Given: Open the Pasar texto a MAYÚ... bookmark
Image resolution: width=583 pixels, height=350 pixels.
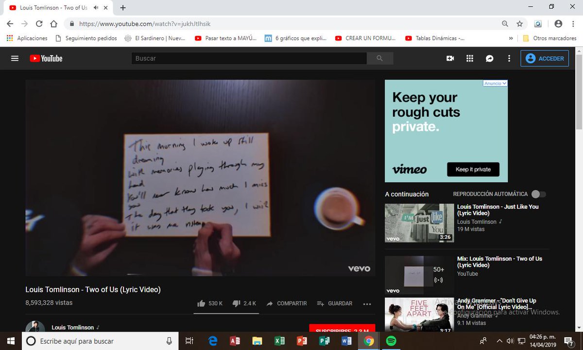Looking at the screenshot, I should 225,38.
